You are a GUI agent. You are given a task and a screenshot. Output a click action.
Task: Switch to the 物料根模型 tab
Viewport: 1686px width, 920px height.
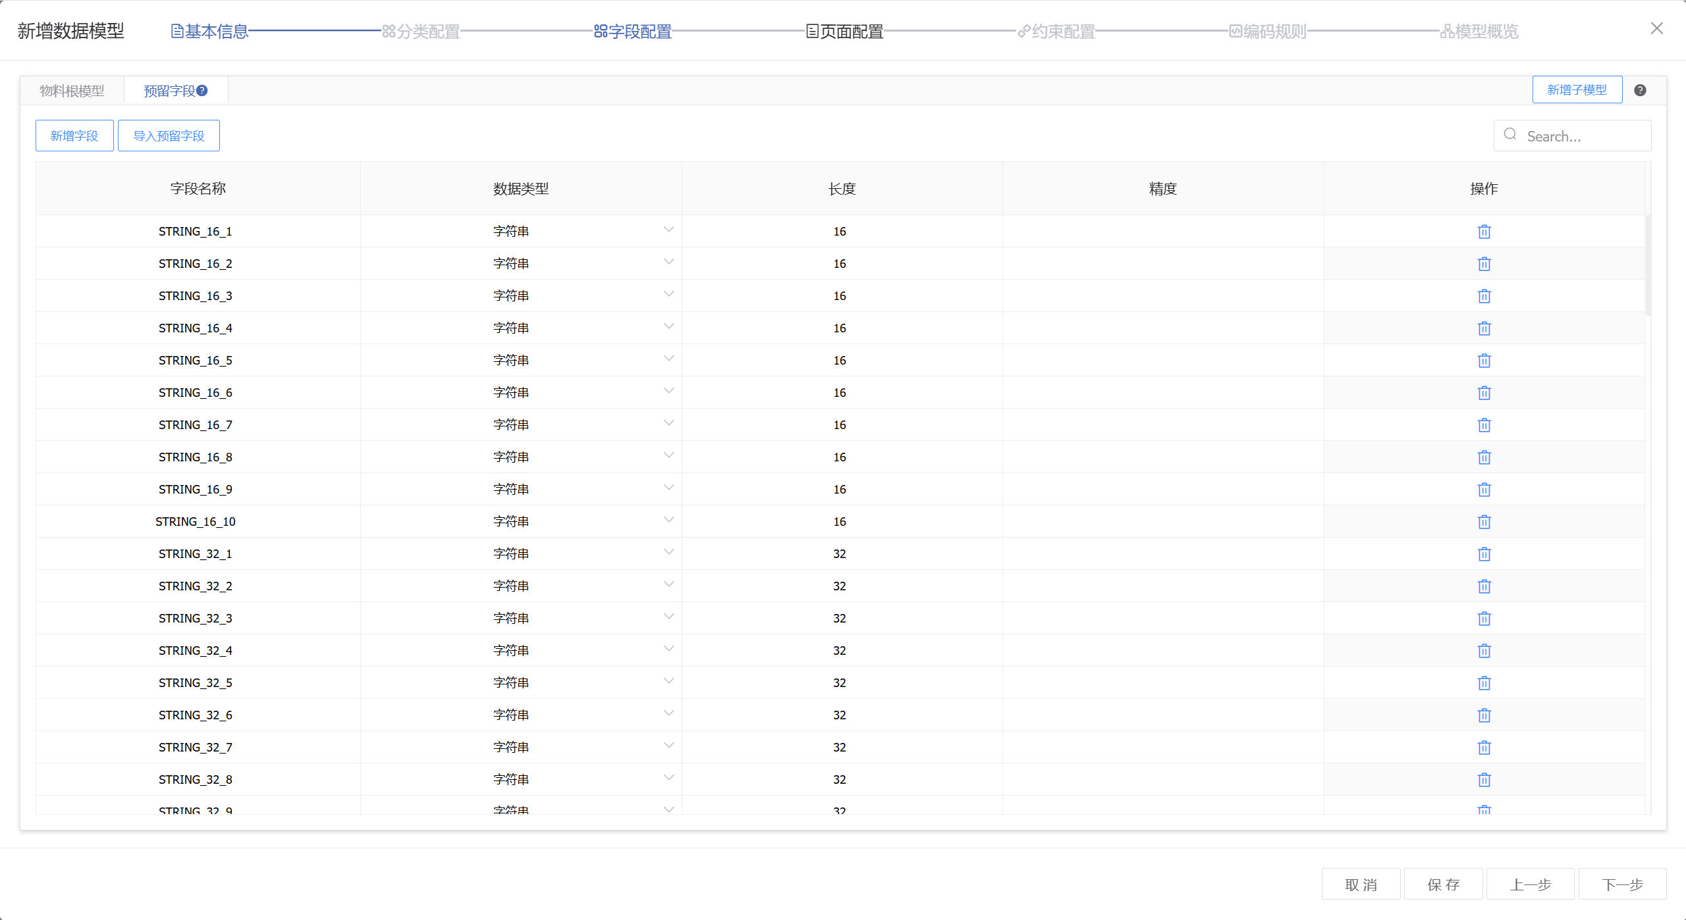point(72,91)
